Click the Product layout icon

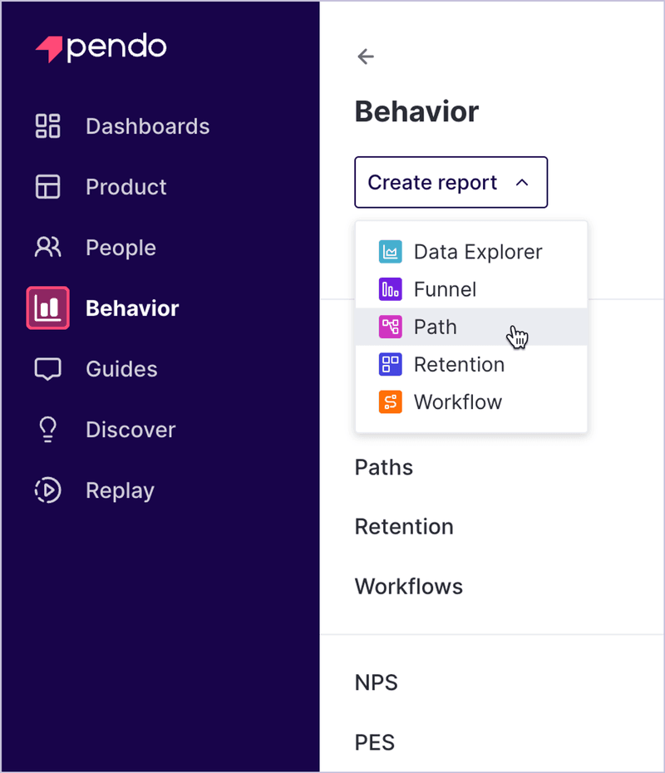pos(47,187)
